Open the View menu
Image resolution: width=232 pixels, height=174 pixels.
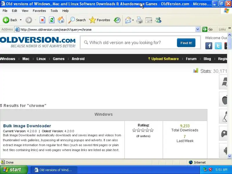25,11
